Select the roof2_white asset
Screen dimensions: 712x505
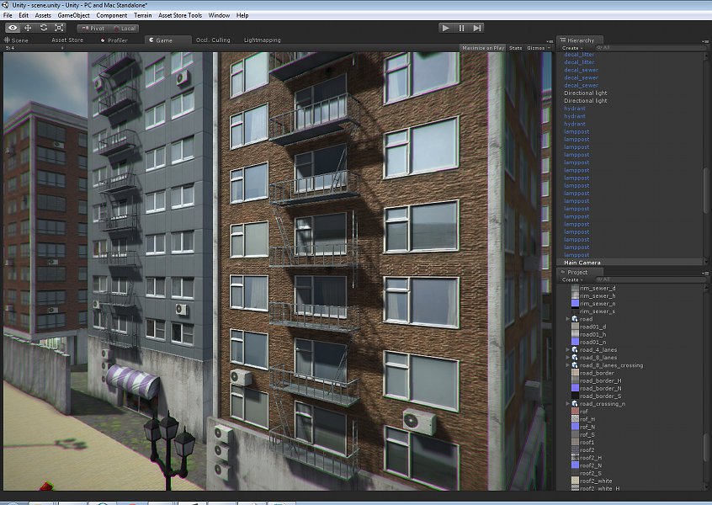(596, 481)
